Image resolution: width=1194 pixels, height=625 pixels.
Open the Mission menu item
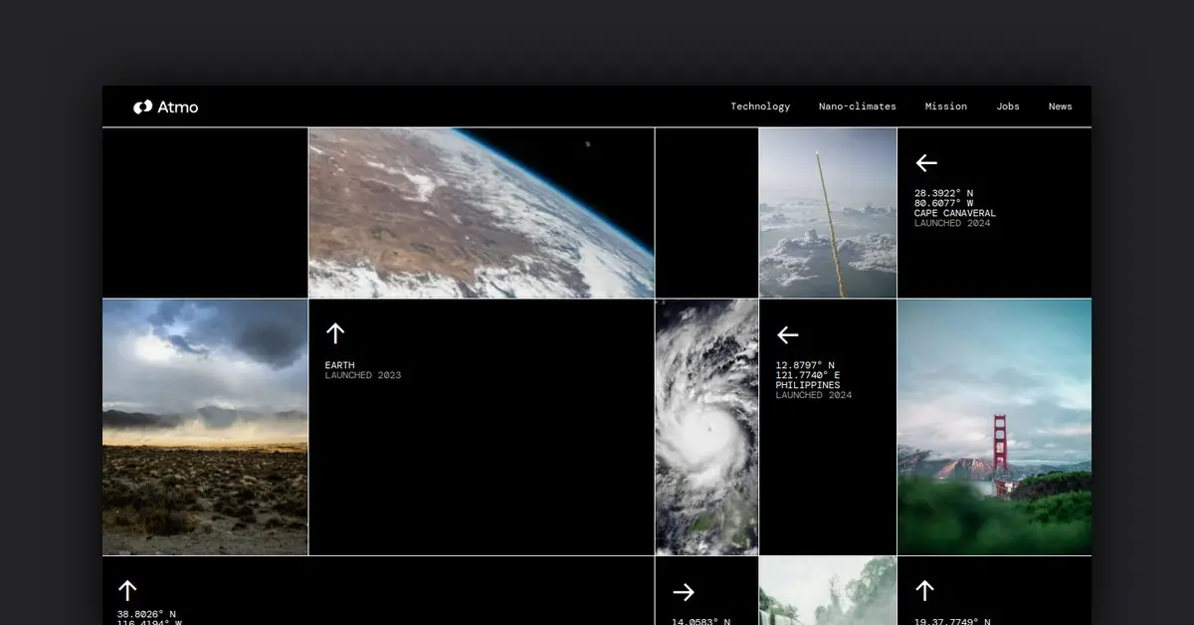[945, 106]
